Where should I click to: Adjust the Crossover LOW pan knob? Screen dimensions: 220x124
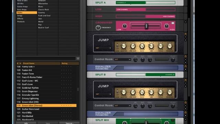click(124, 26)
